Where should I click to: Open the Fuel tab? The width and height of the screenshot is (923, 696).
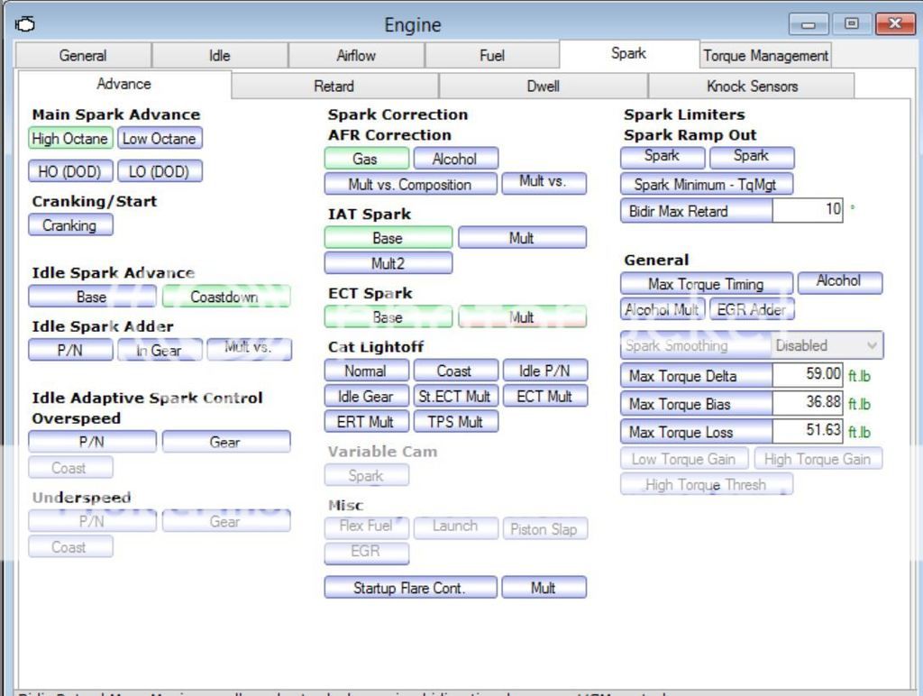click(492, 56)
